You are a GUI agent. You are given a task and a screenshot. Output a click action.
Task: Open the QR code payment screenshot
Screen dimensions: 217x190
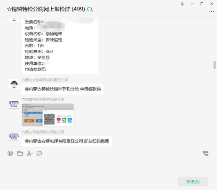tap(48, 115)
